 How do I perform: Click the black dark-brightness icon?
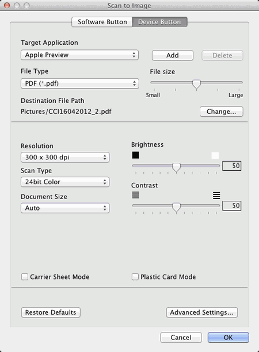point(136,155)
